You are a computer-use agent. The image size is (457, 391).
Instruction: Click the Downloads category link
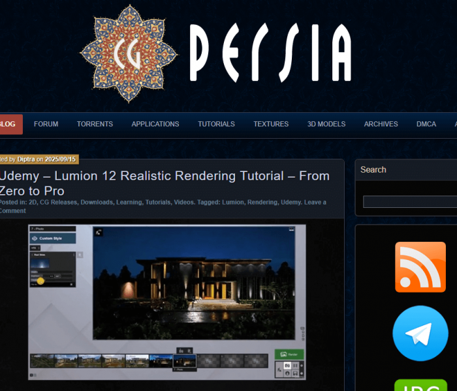coord(96,202)
